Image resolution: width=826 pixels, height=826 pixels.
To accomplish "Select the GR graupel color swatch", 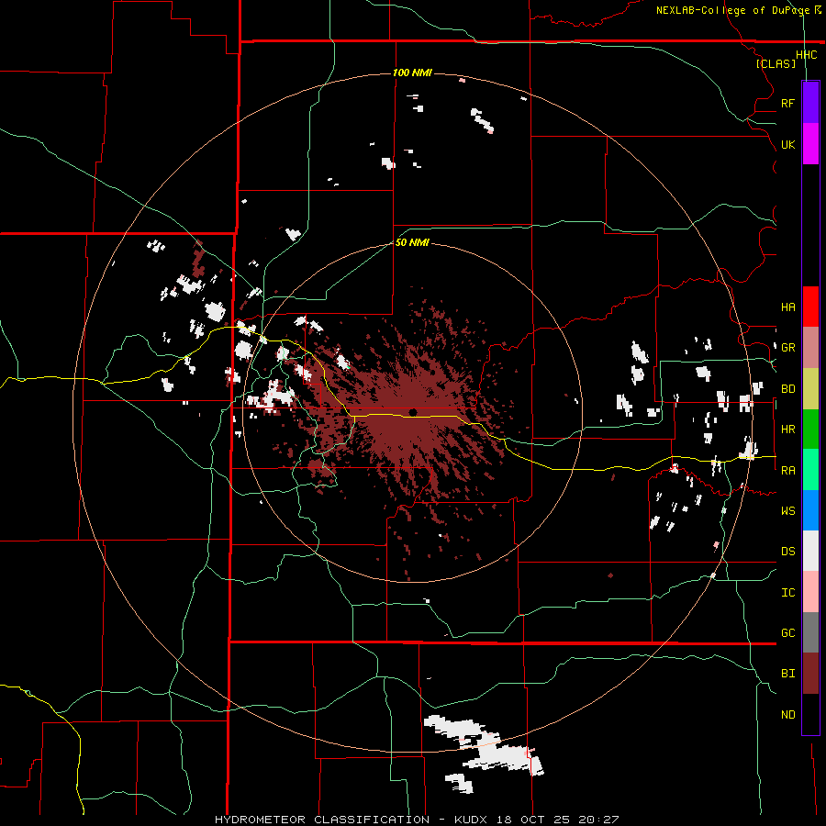I will coord(810,348).
